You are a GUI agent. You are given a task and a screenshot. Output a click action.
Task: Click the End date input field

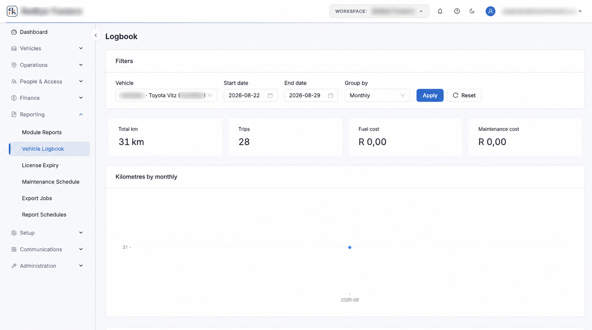311,95
